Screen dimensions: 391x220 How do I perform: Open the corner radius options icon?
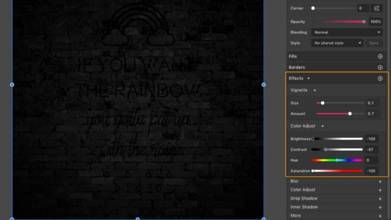[376, 8]
